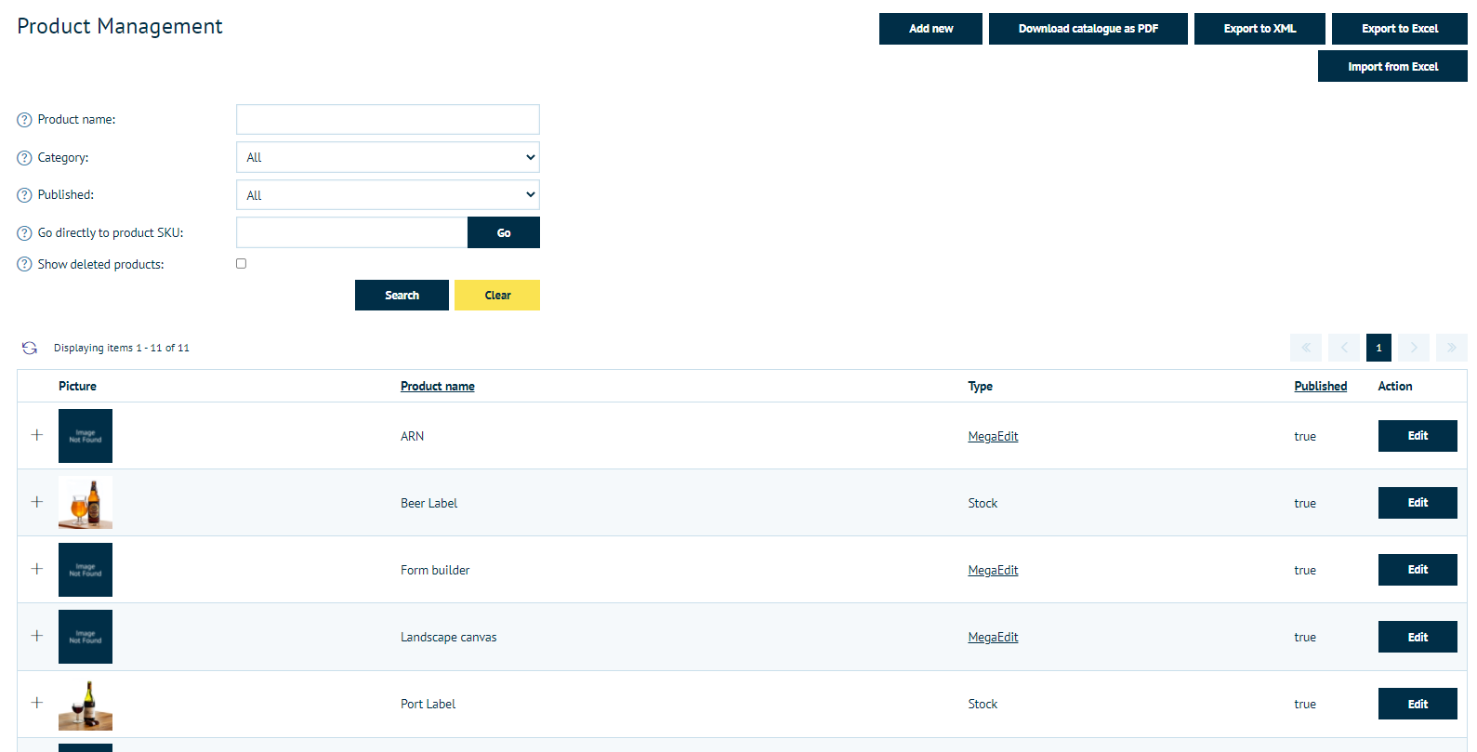This screenshot has height=752, width=1477.
Task: Click the Add new button
Action: (930, 29)
